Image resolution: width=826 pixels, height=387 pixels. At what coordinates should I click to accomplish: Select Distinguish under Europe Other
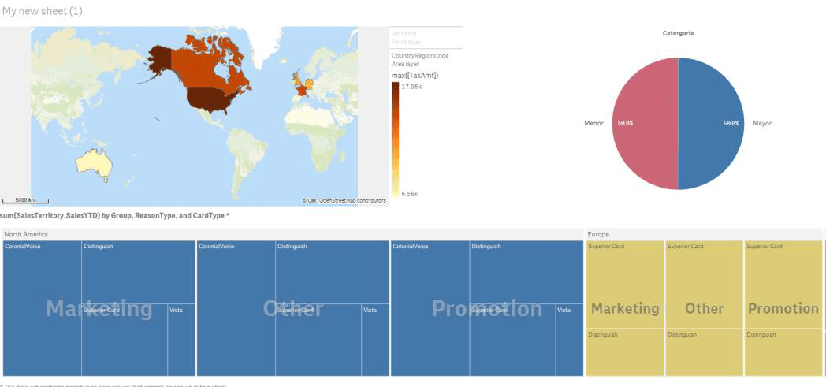[705, 353]
